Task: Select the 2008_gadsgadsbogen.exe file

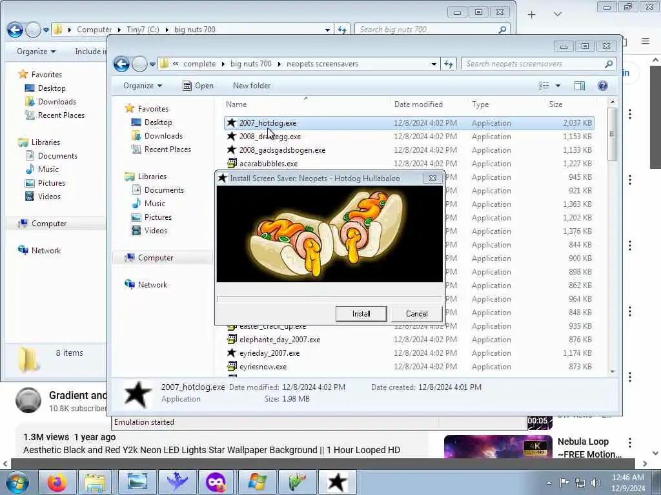Action: [409, 150]
